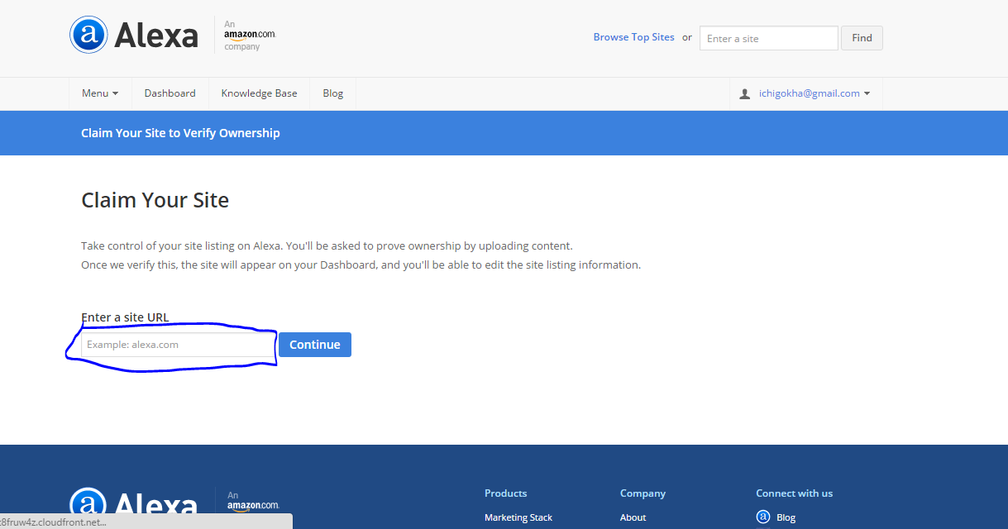Open the Blog nav item
The width and height of the screenshot is (1008, 529).
click(x=333, y=93)
